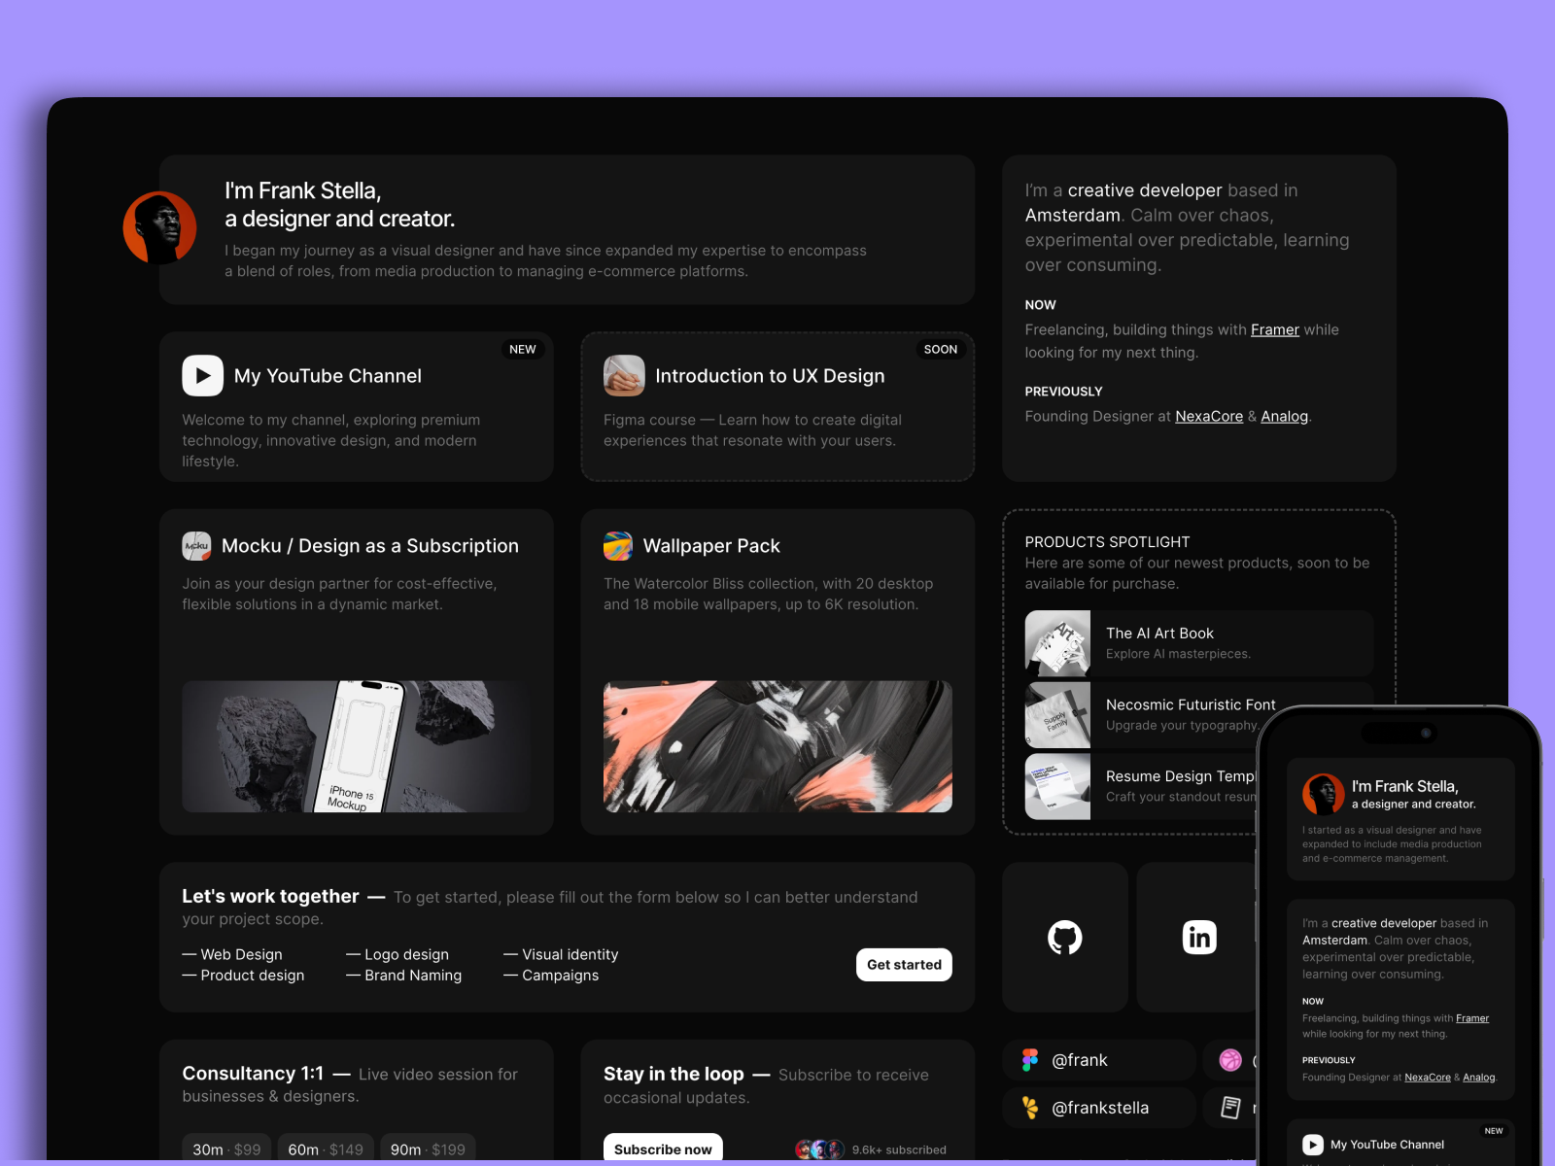Open the GitHub profile icon
The width and height of the screenshot is (1555, 1166).
1064,938
